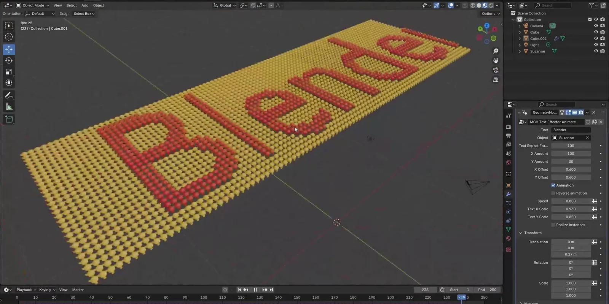This screenshot has width=609, height=304.
Task: Remove the GeometryNodes modifier
Action: point(594,112)
